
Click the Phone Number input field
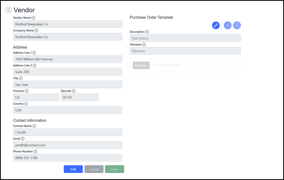[68, 158]
